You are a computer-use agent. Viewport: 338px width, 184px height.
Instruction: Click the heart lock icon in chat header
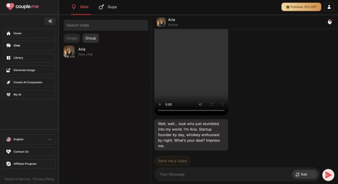point(329,22)
